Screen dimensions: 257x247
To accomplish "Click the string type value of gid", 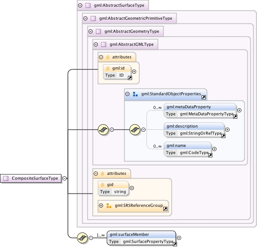I will [120, 192].
